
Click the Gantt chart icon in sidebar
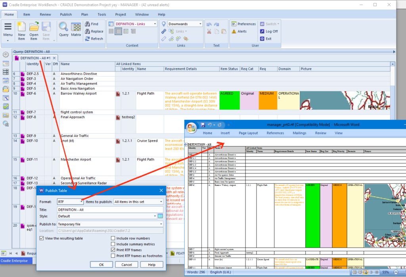tap(6, 98)
